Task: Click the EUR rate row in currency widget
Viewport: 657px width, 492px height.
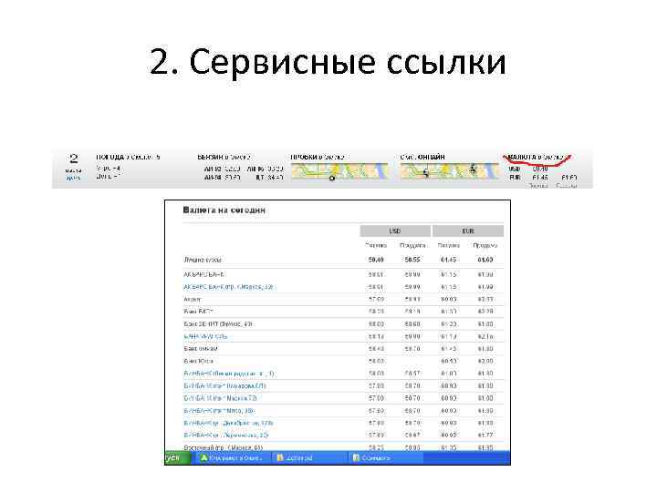Action: (543, 178)
